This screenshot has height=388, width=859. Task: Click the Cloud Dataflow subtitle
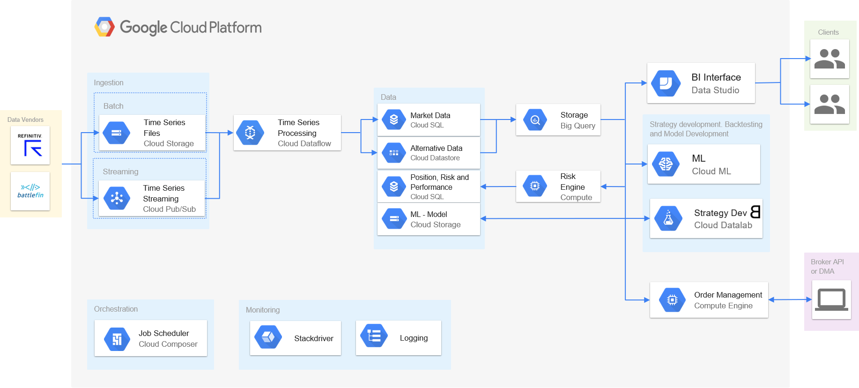(x=304, y=143)
